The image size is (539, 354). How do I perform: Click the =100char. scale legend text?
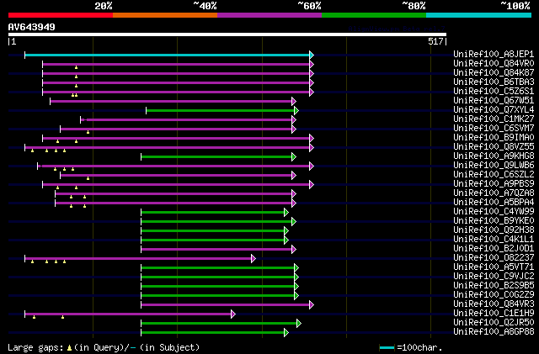click(x=419, y=347)
